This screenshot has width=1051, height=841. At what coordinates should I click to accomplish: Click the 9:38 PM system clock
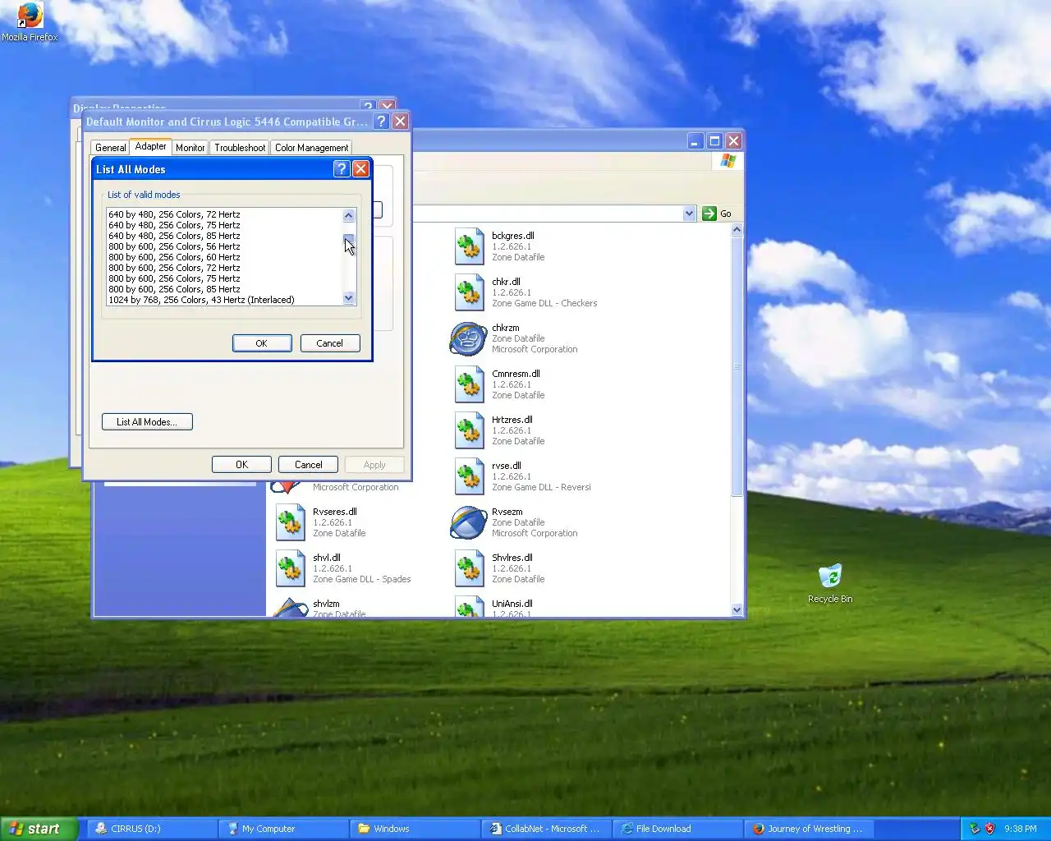(x=1020, y=829)
